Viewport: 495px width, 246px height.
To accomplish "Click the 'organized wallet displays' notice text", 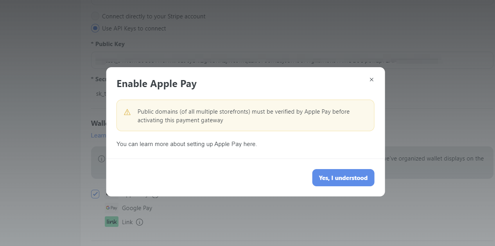I will (434, 159).
